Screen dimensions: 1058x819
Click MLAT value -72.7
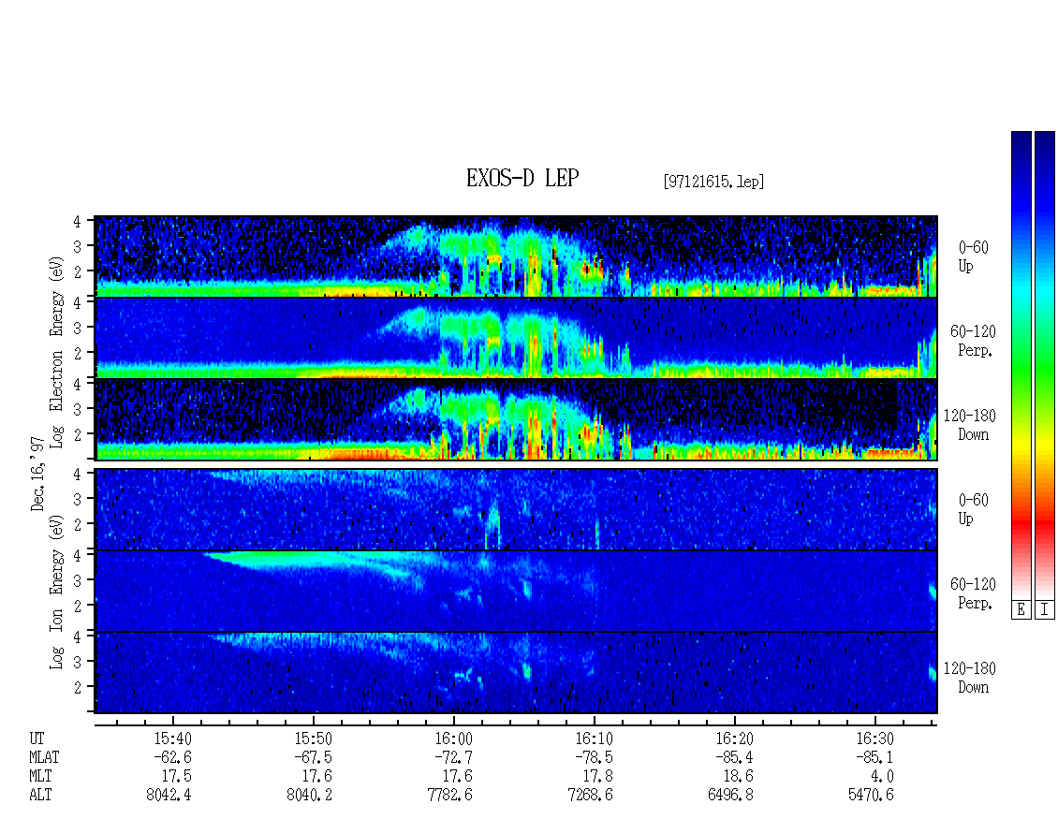click(453, 757)
